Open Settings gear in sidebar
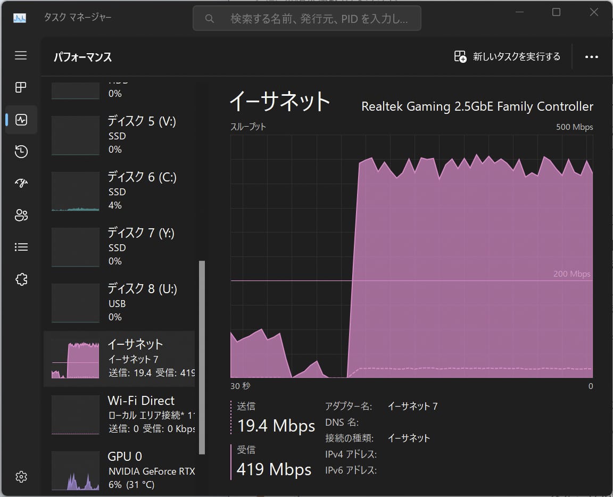This screenshot has width=613, height=497. [x=21, y=477]
